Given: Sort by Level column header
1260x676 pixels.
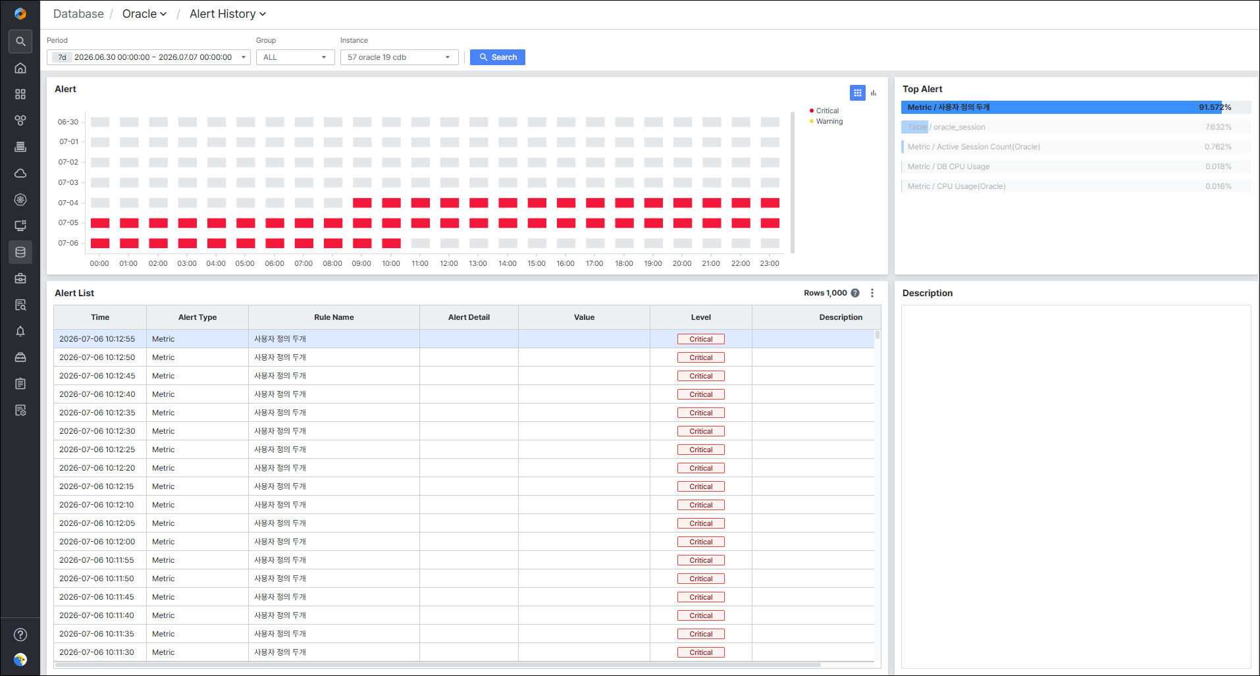Looking at the screenshot, I should coord(700,317).
